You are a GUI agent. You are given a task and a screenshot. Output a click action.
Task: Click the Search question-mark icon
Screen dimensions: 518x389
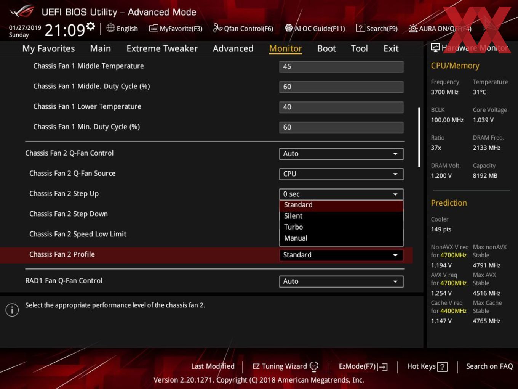tap(360, 28)
